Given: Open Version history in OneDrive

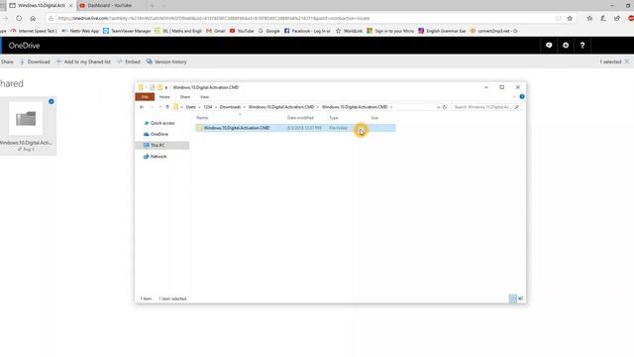Looking at the screenshot, I should coord(166,61).
